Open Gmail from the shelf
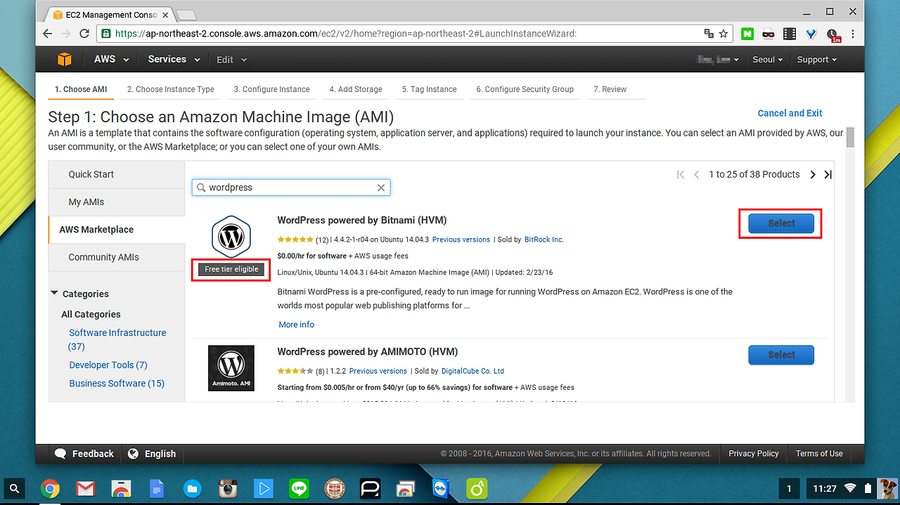 click(86, 488)
